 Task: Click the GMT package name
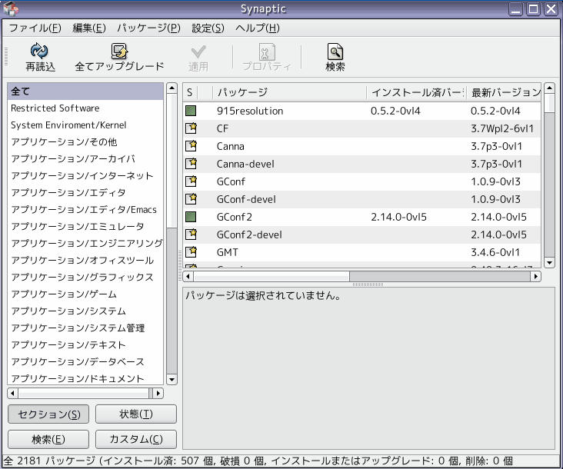tap(228, 252)
